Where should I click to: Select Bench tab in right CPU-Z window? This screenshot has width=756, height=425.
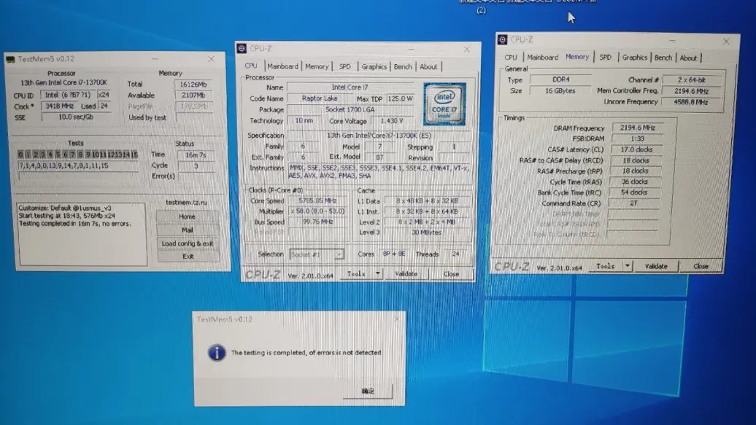tap(663, 58)
